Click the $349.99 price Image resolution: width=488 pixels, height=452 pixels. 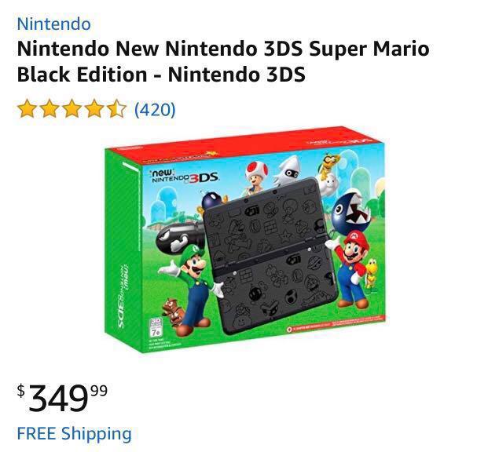pos(64,398)
